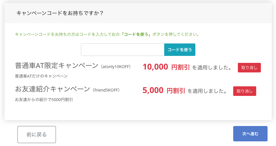Cancel the 普通車AT限定キャンペーン discount
Screen dimensions: 276x146
[x=249, y=68]
